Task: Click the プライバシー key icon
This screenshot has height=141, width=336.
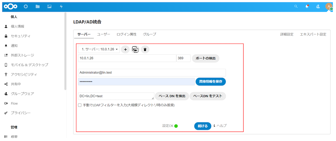Action: tap(6, 113)
